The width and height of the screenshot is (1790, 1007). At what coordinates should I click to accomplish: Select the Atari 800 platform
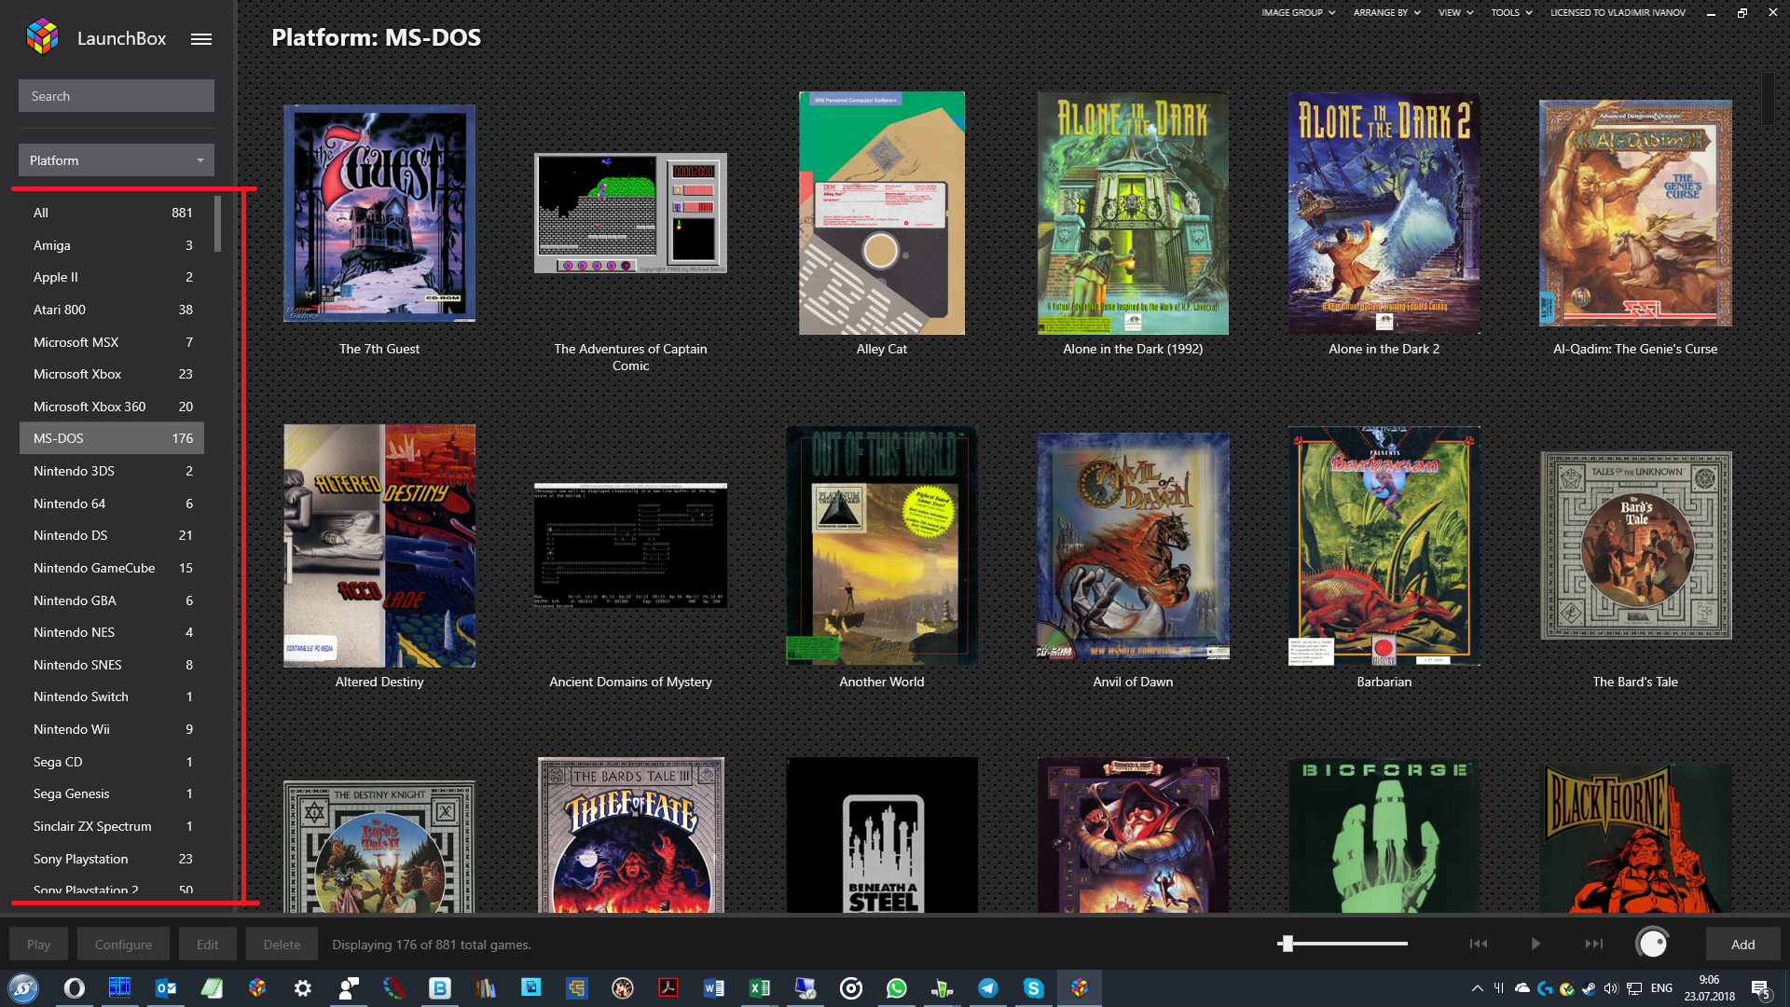112,310
